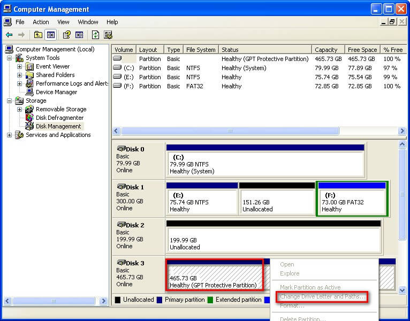
Task: Click the Disk Defragmenter tree icon
Action: click(x=29, y=118)
